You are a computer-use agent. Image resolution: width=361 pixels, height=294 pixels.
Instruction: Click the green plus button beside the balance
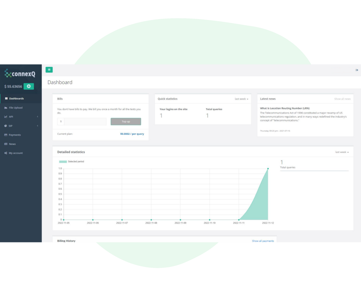(29, 87)
